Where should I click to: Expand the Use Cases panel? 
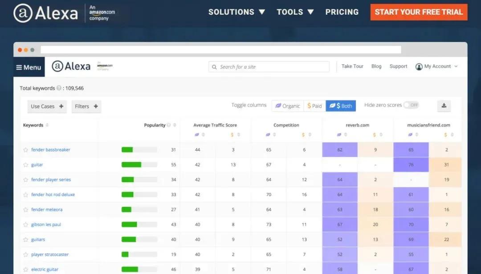coord(47,106)
